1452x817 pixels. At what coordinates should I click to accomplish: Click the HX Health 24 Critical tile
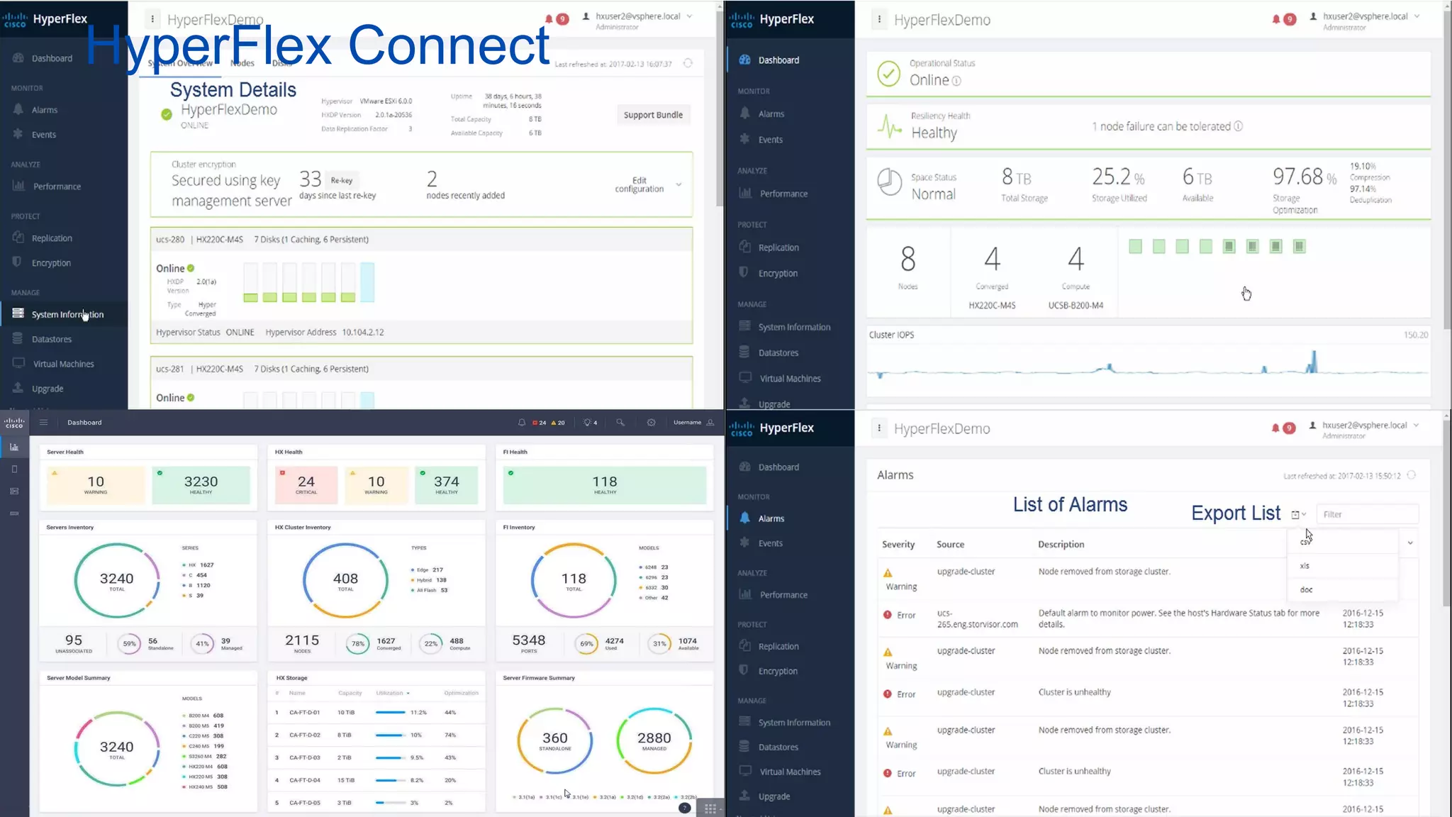coord(306,484)
